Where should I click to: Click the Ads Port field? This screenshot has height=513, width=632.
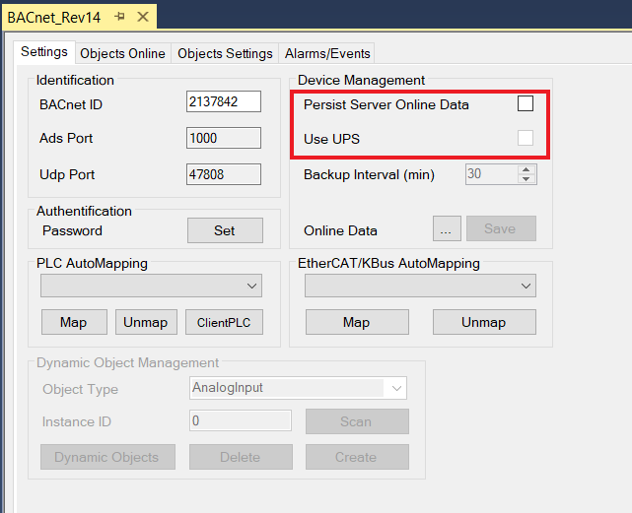(223, 138)
